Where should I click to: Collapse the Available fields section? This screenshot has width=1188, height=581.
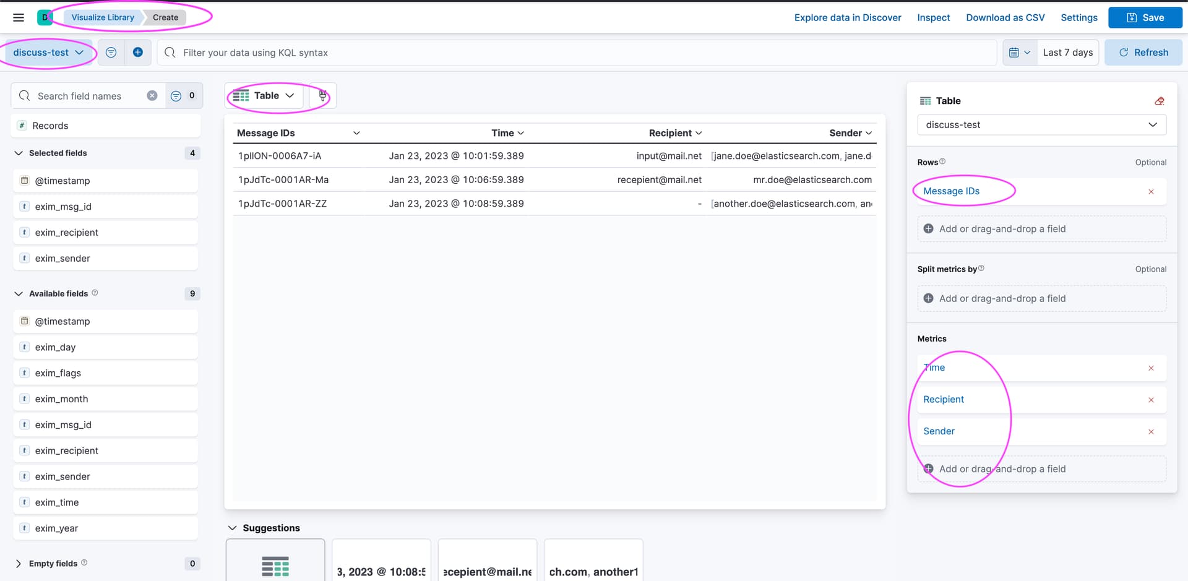tap(19, 293)
